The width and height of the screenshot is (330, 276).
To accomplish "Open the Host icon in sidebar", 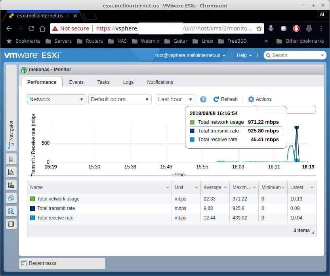I will click(x=11, y=159).
